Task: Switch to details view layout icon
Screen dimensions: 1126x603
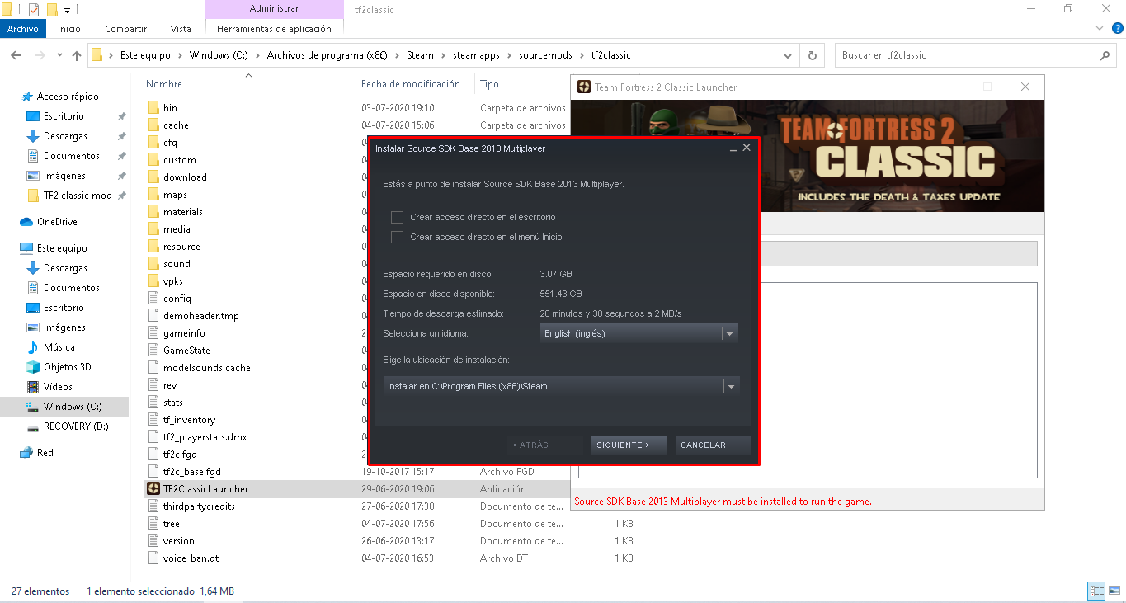Action: (x=1097, y=591)
